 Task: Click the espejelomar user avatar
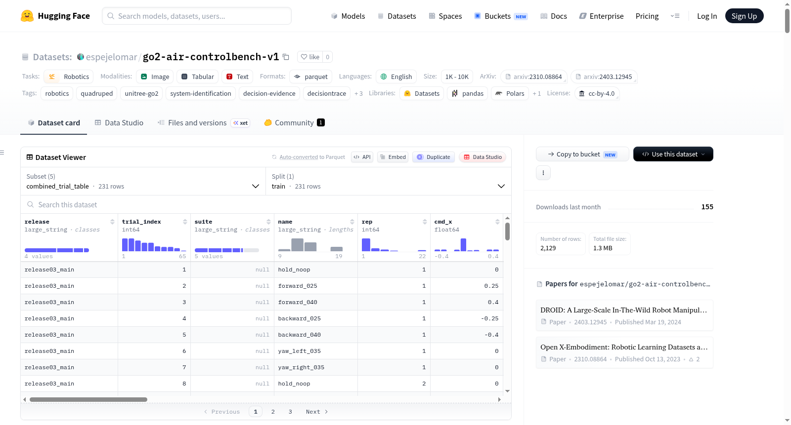pyautogui.click(x=81, y=57)
